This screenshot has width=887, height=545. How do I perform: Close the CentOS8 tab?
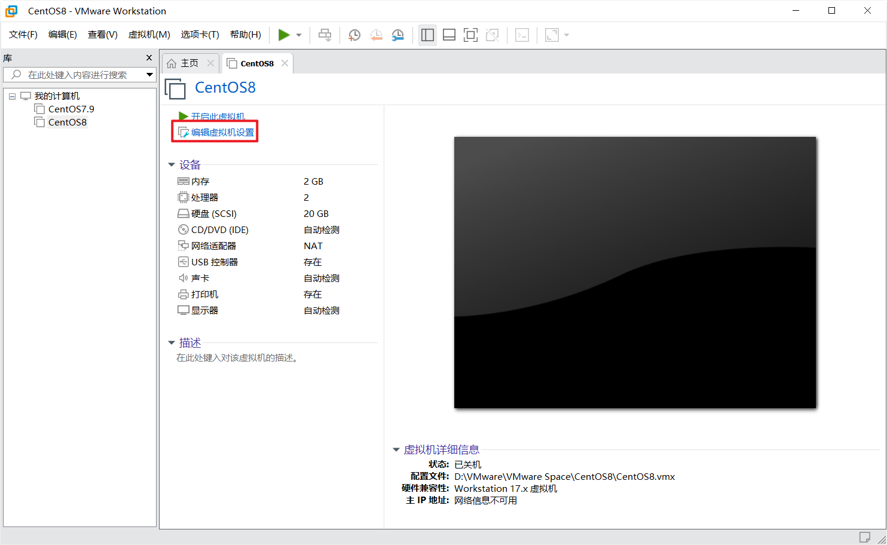[285, 63]
